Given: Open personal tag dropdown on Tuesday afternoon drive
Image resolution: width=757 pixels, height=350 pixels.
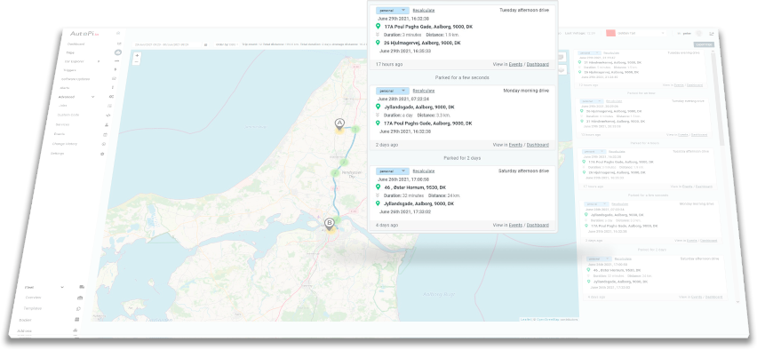Looking at the screenshot, I should (393, 10).
